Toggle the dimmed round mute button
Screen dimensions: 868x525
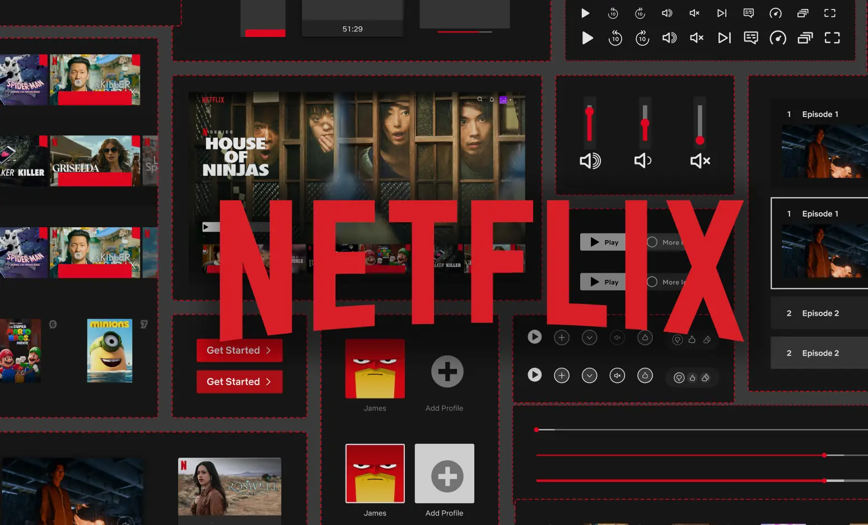(617, 337)
